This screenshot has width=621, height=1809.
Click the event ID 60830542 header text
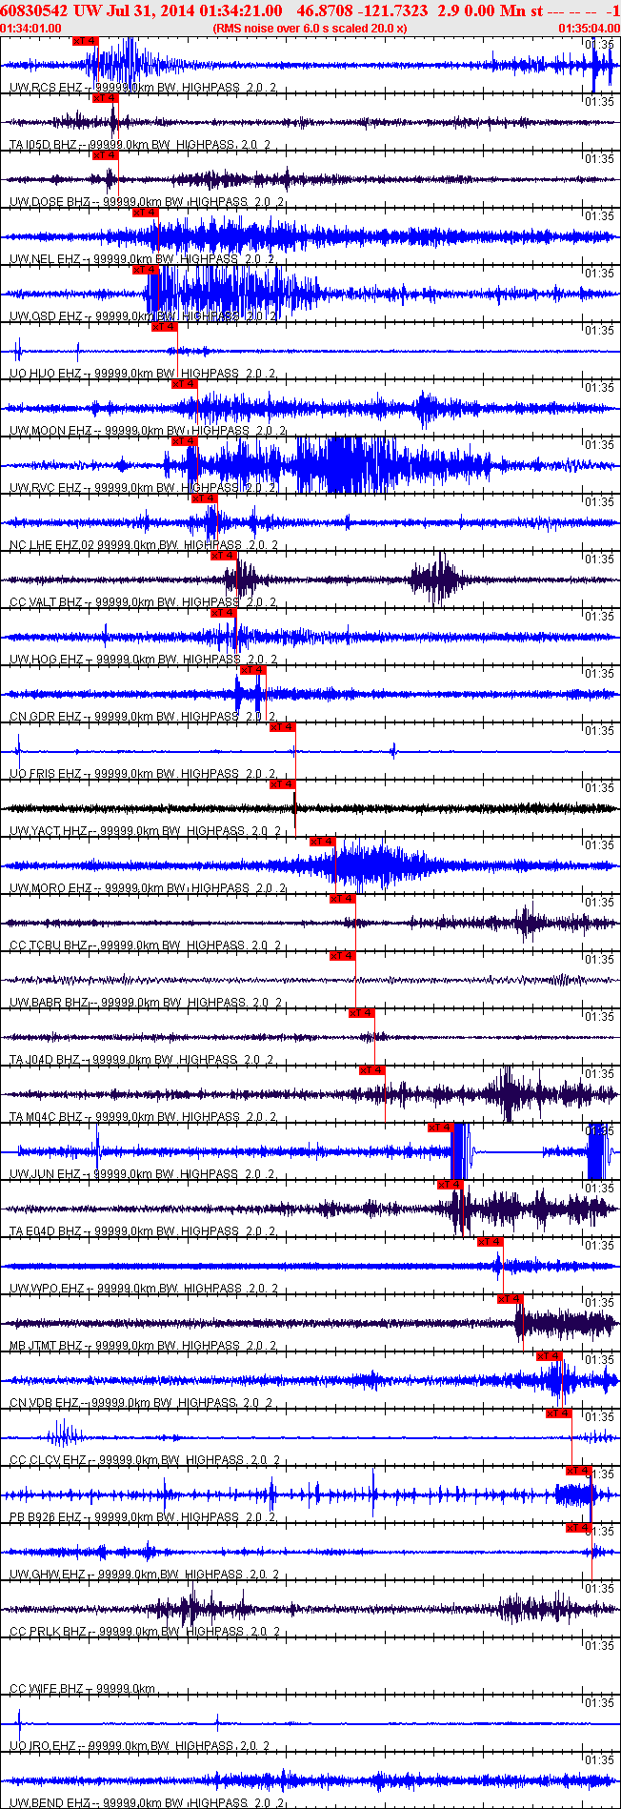[x=34, y=10]
